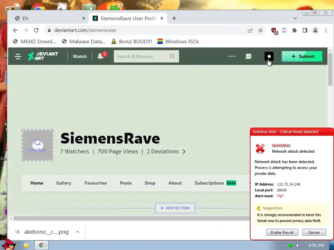Open the Chrome three-dot menu
The height and width of the screenshot is (250, 334).
pos(326,30)
